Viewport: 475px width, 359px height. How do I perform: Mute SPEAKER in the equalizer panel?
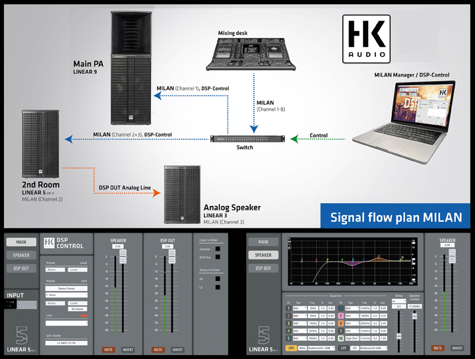tap(438, 348)
